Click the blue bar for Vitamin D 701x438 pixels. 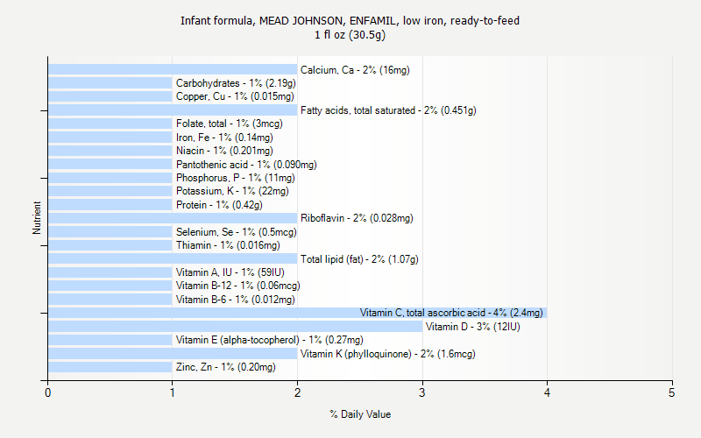235,326
